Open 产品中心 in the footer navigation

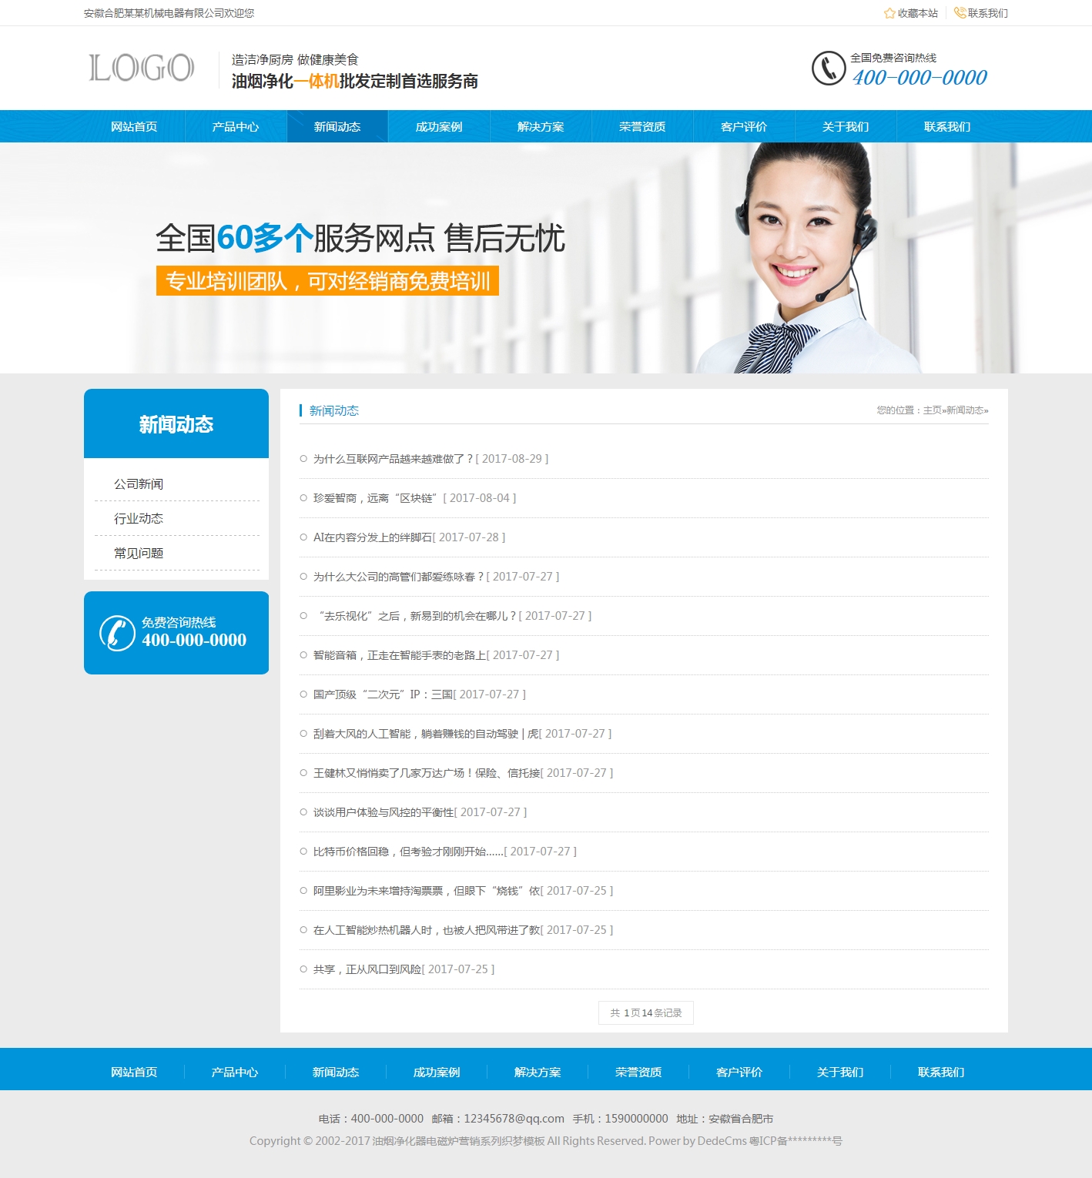click(x=235, y=1073)
